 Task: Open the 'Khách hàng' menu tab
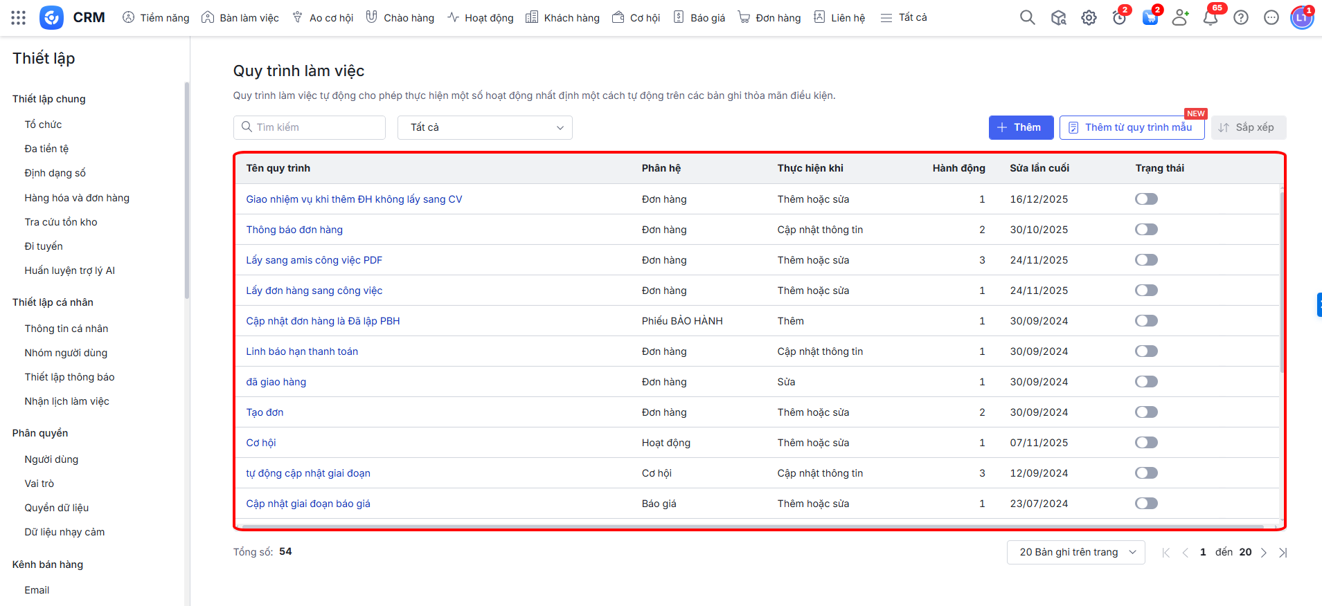tap(562, 18)
